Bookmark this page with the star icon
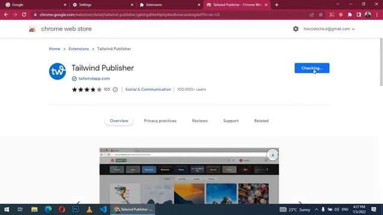The height and width of the screenshot is (215, 383). [x=321, y=14]
